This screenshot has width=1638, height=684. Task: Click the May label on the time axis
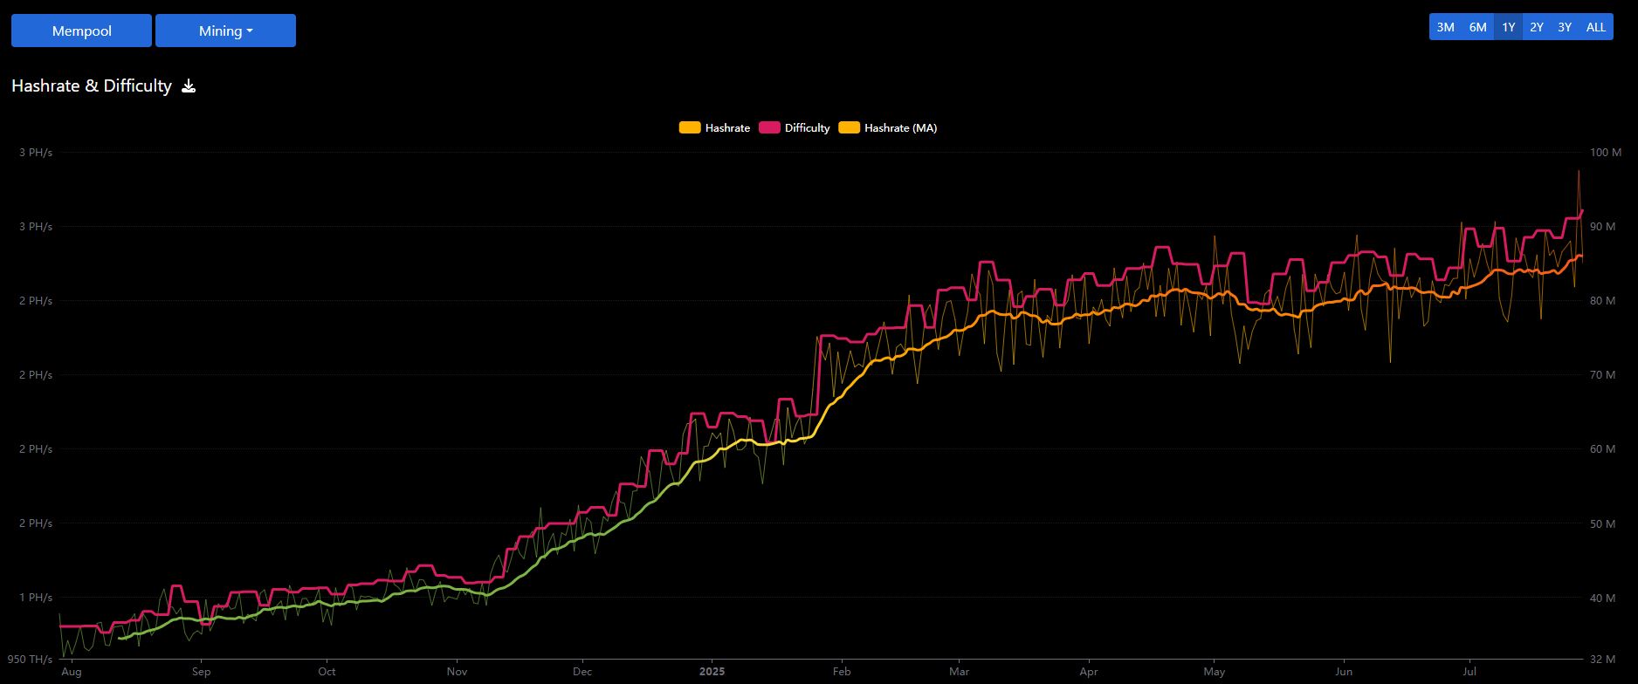tap(1215, 672)
